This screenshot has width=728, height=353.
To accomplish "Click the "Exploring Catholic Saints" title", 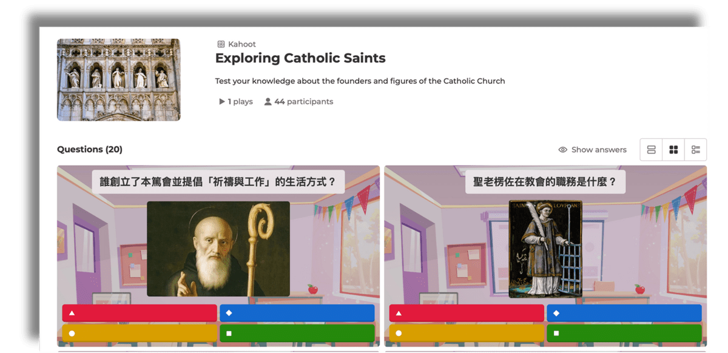I will (x=300, y=59).
